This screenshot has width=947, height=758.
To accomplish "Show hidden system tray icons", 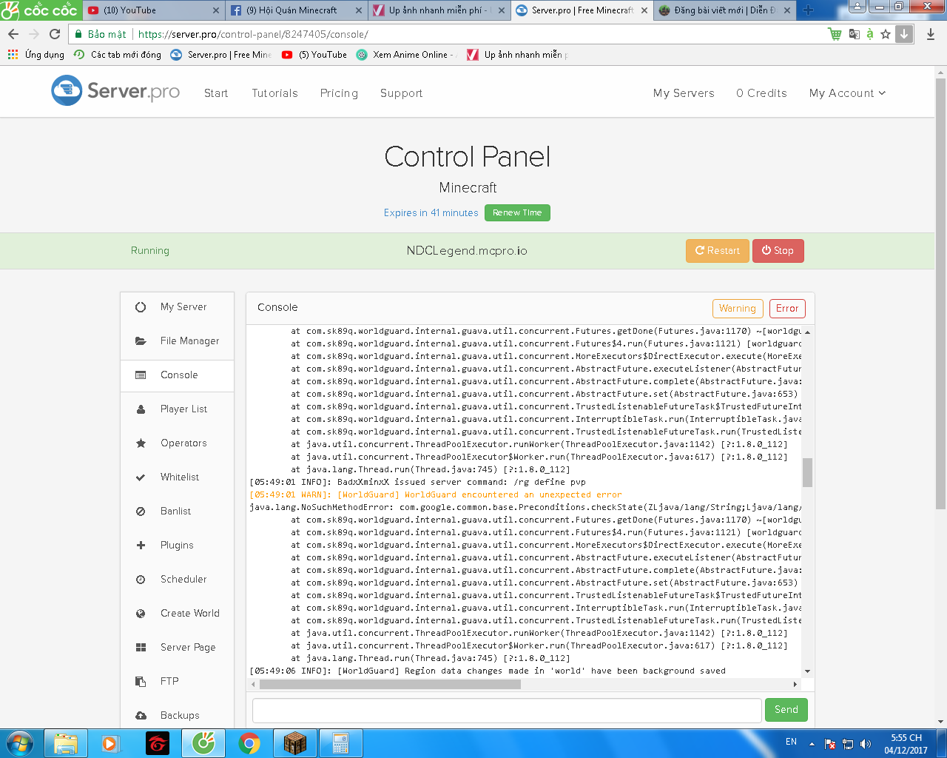I will point(812,744).
